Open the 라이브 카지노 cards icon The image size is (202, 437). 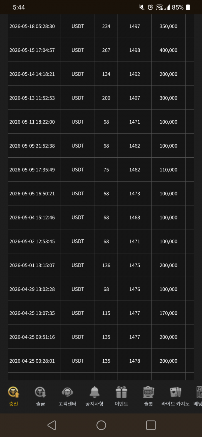point(175,392)
